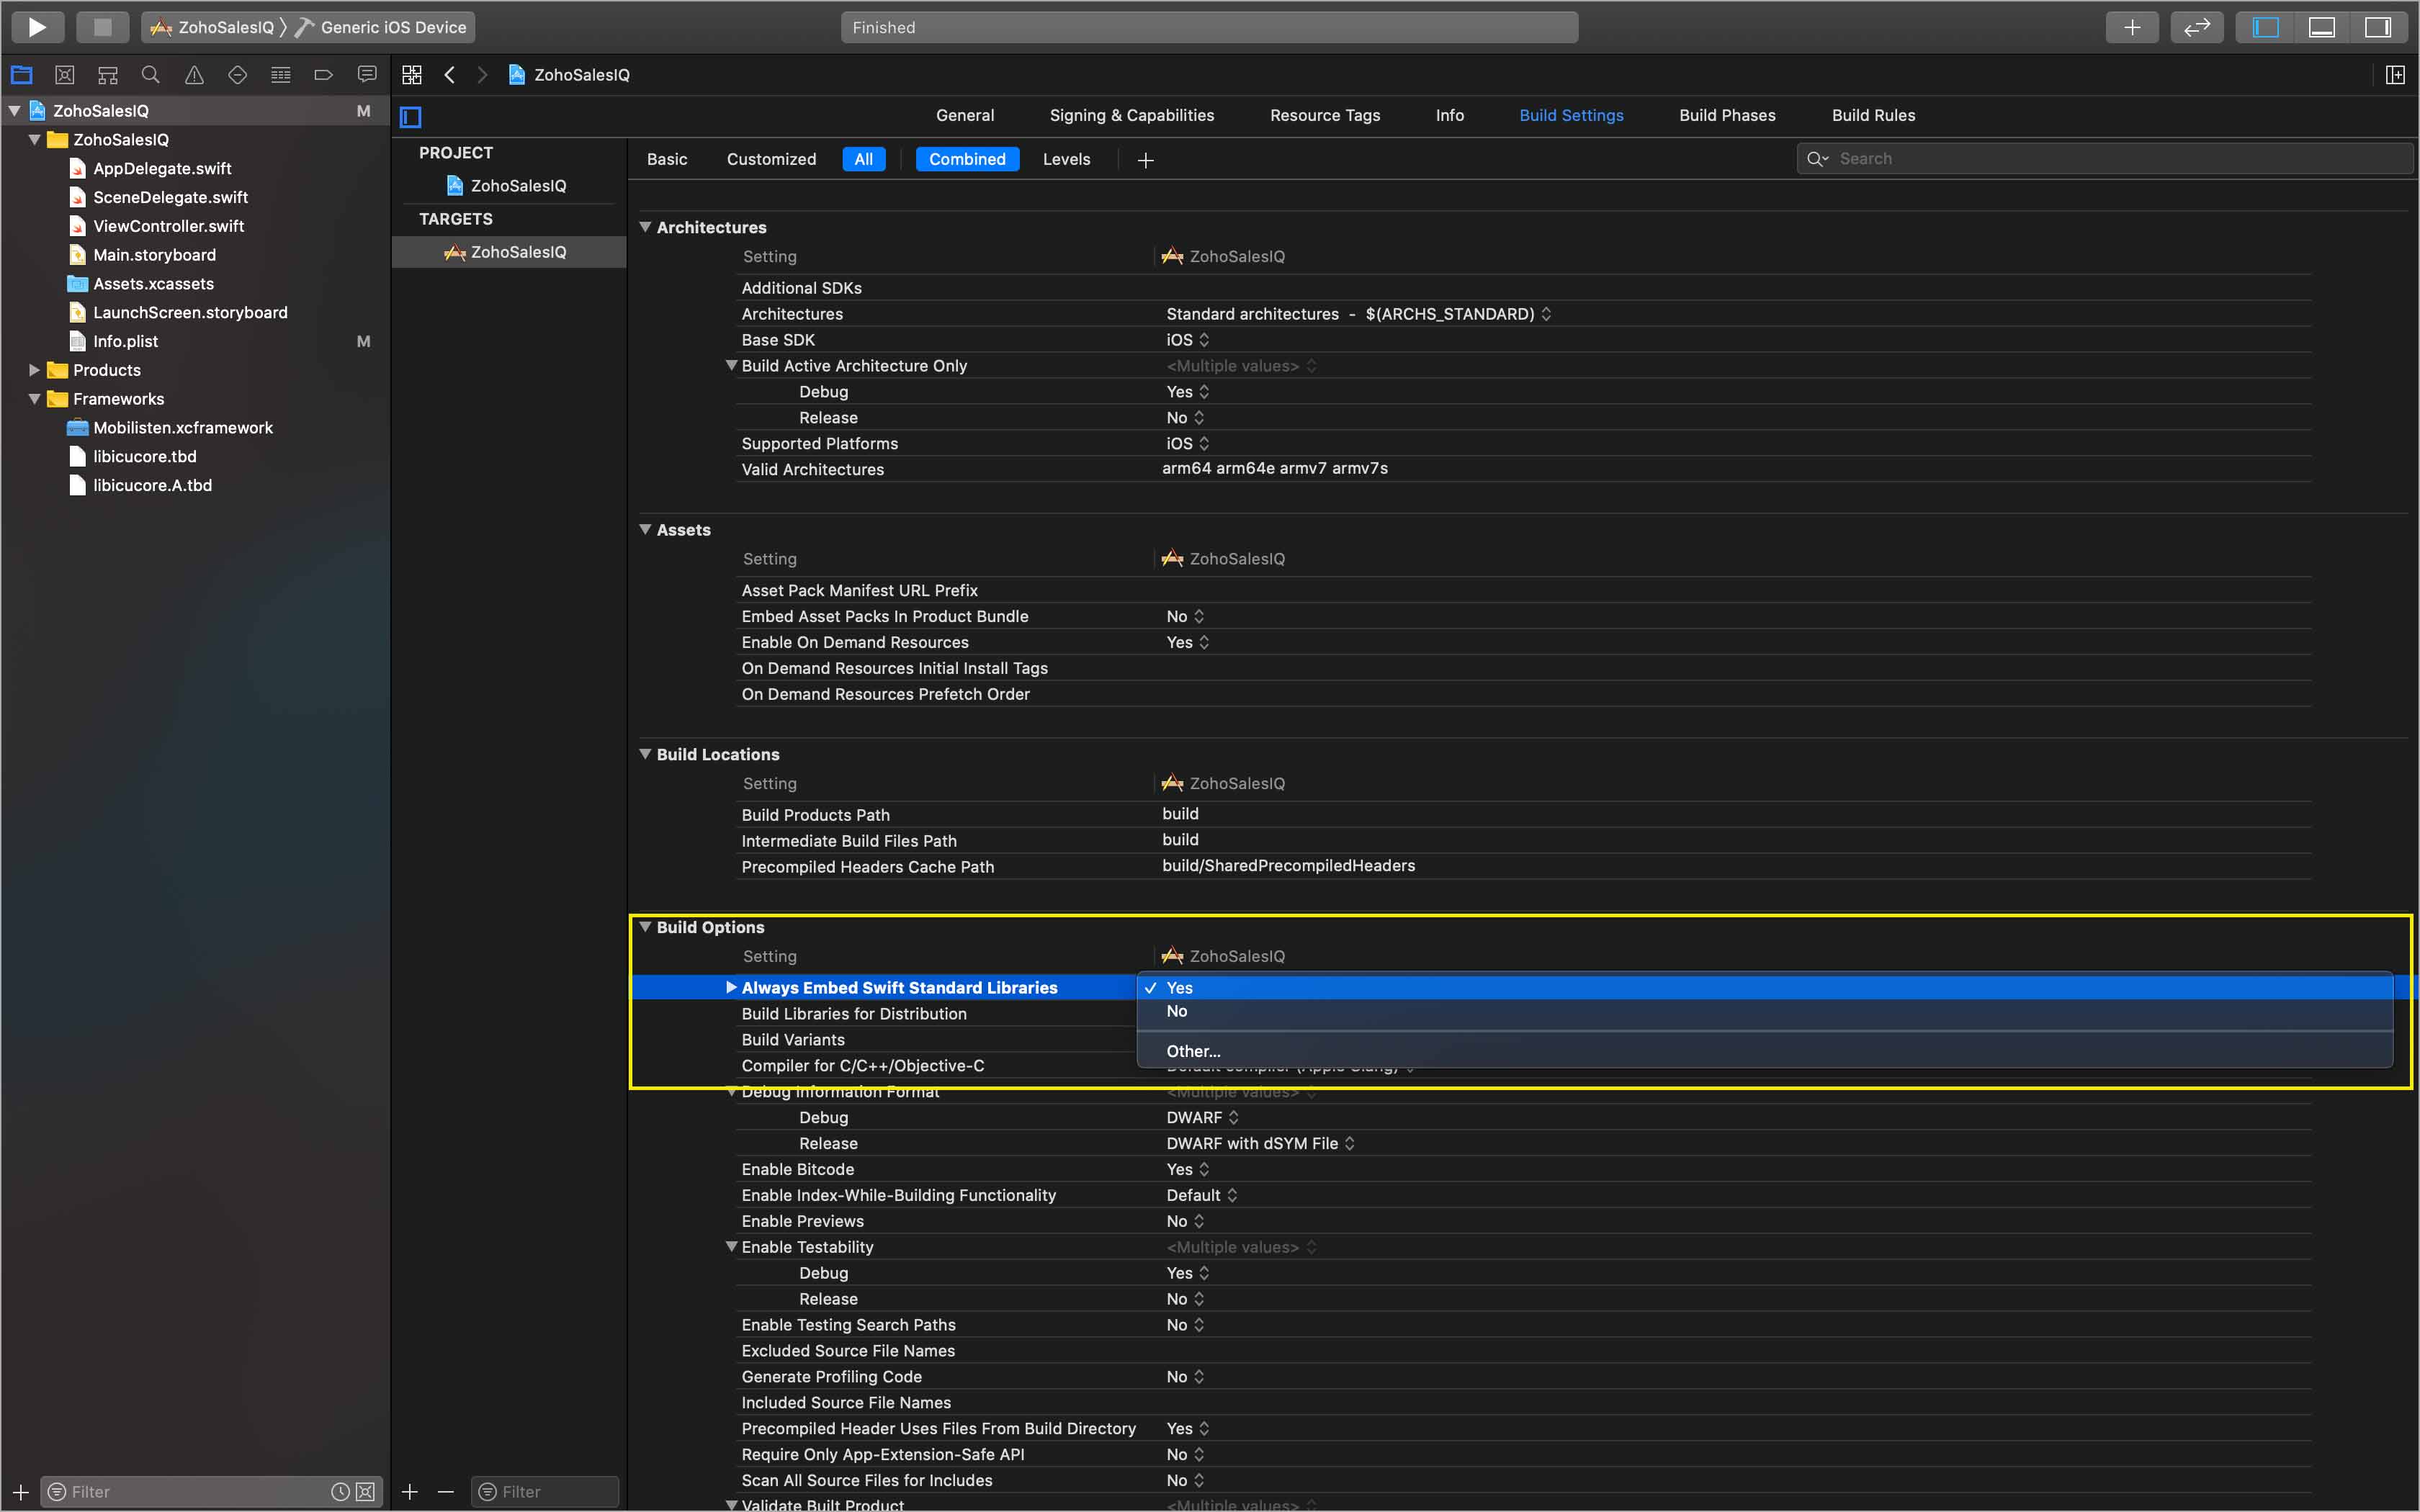Select Yes option in dropdown menu
2420x1512 pixels.
[x=1765, y=987]
